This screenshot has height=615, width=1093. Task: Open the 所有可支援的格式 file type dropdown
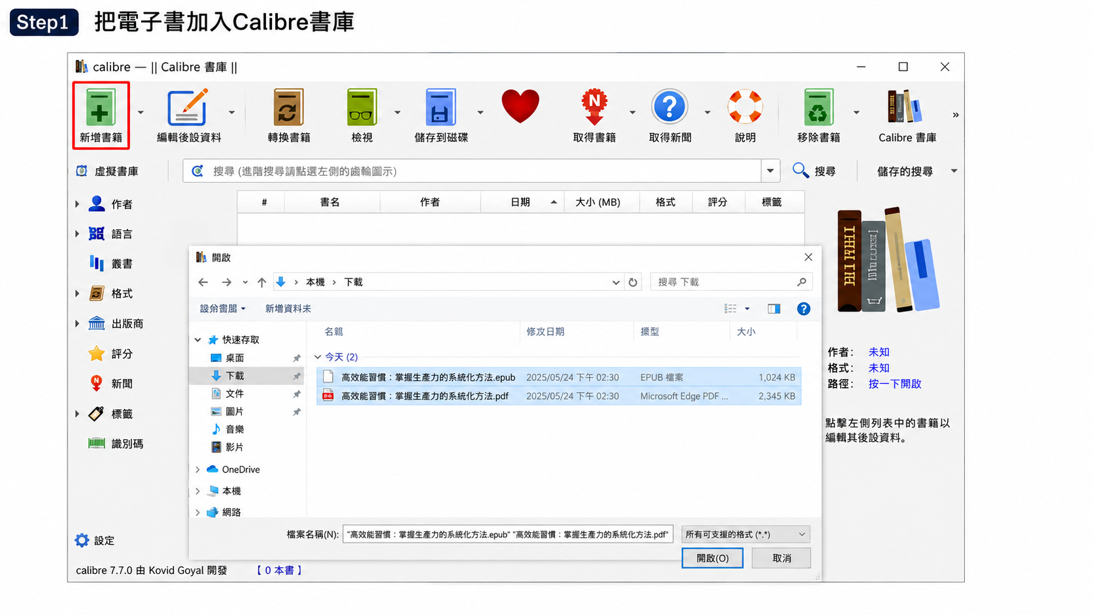pyautogui.click(x=745, y=535)
